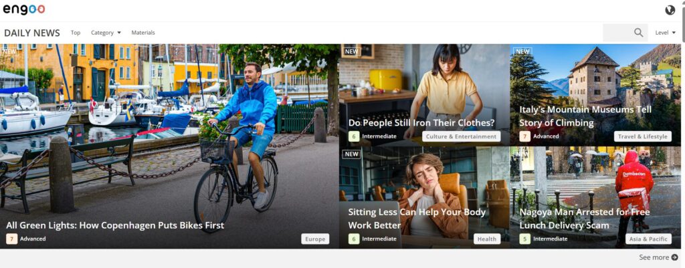Click the search magnifier icon
685x268 pixels.
click(x=639, y=33)
